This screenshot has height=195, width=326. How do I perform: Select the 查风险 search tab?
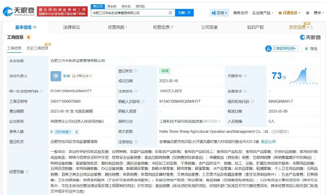tap(140, 7)
